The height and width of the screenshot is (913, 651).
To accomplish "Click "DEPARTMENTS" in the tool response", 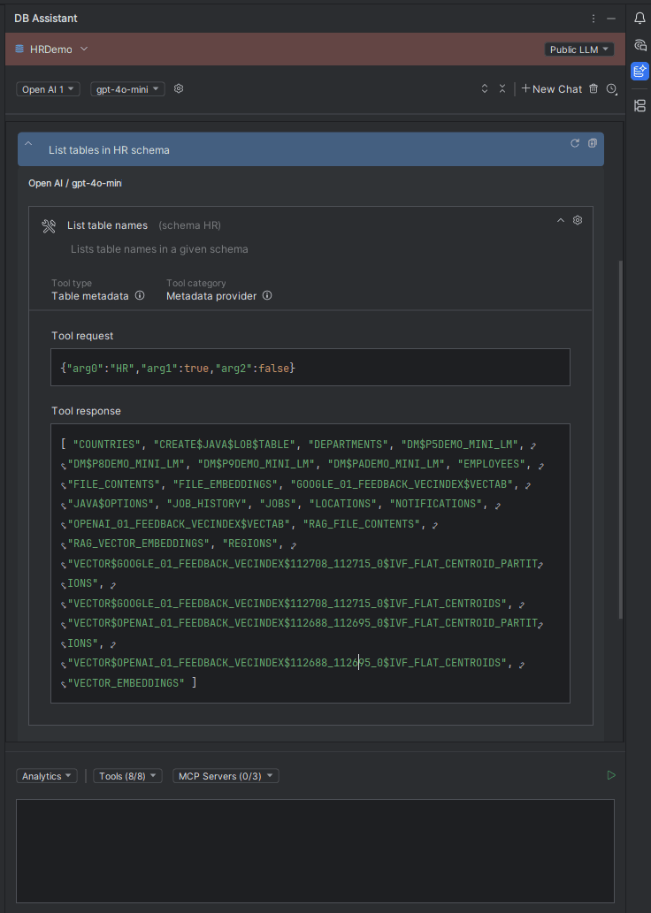I will [x=348, y=445].
